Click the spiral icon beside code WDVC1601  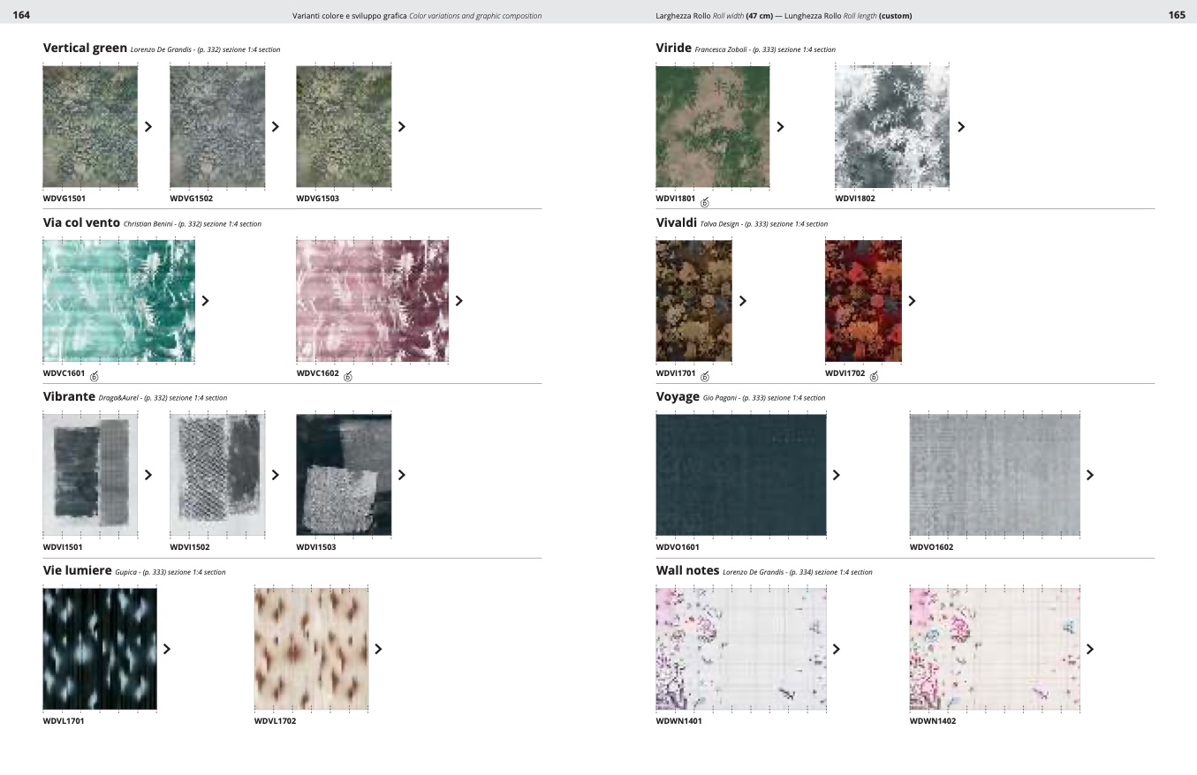point(95,377)
